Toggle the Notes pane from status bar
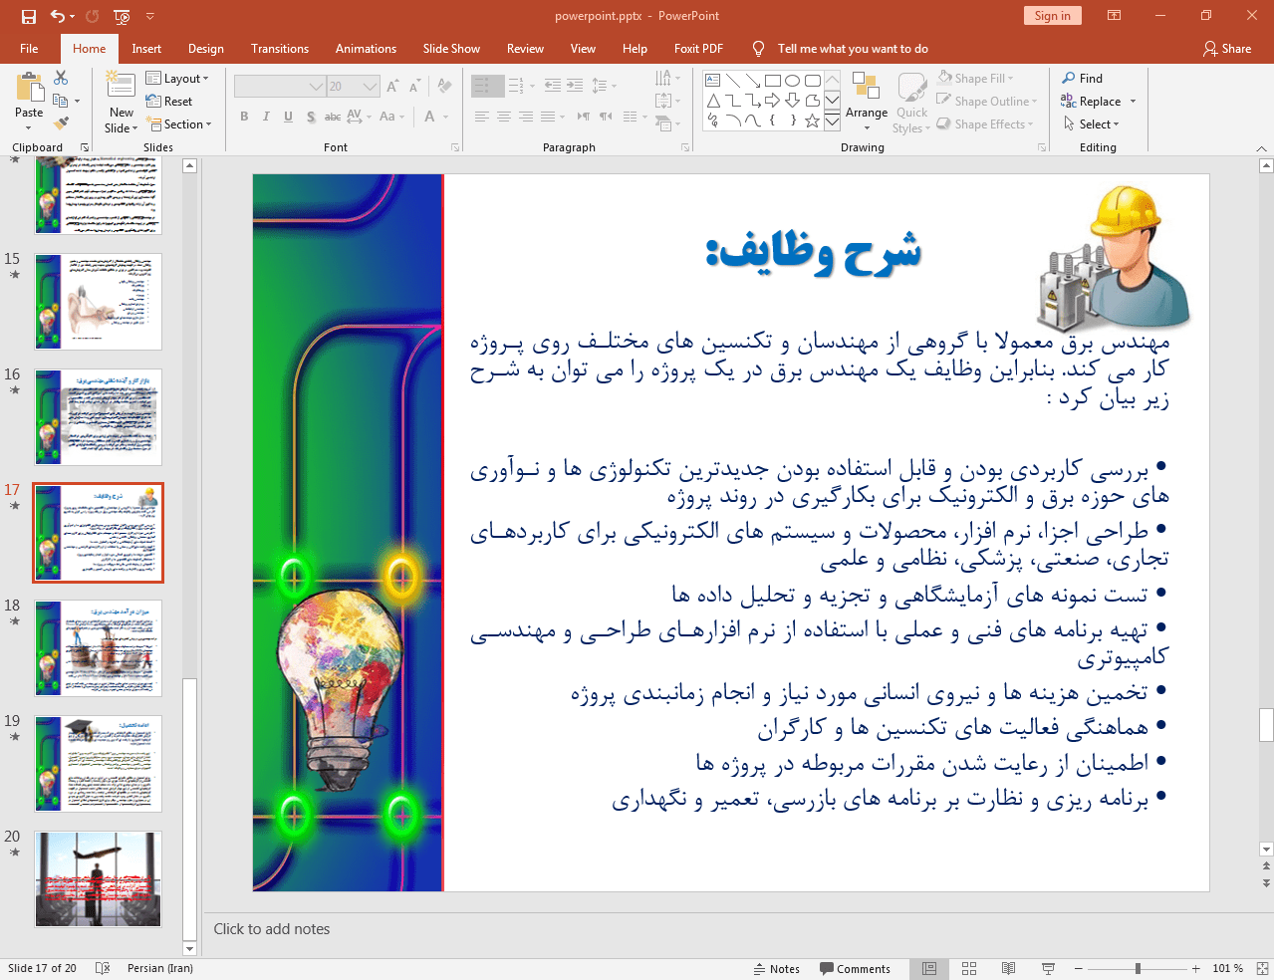1274x980 pixels. point(777,969)
